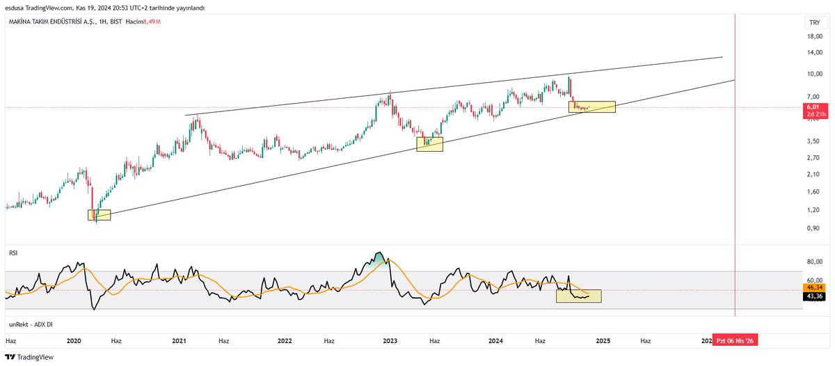Click the 2,10 price axis label
The image size is (835, 366).
(813, 174)
